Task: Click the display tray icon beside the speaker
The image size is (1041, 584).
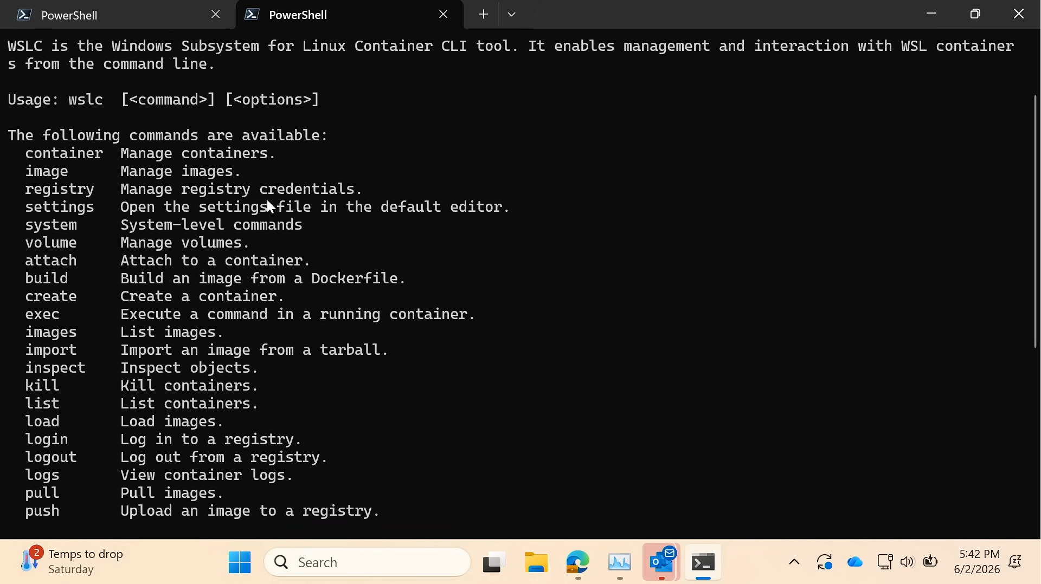Action: tap(885, 562)
